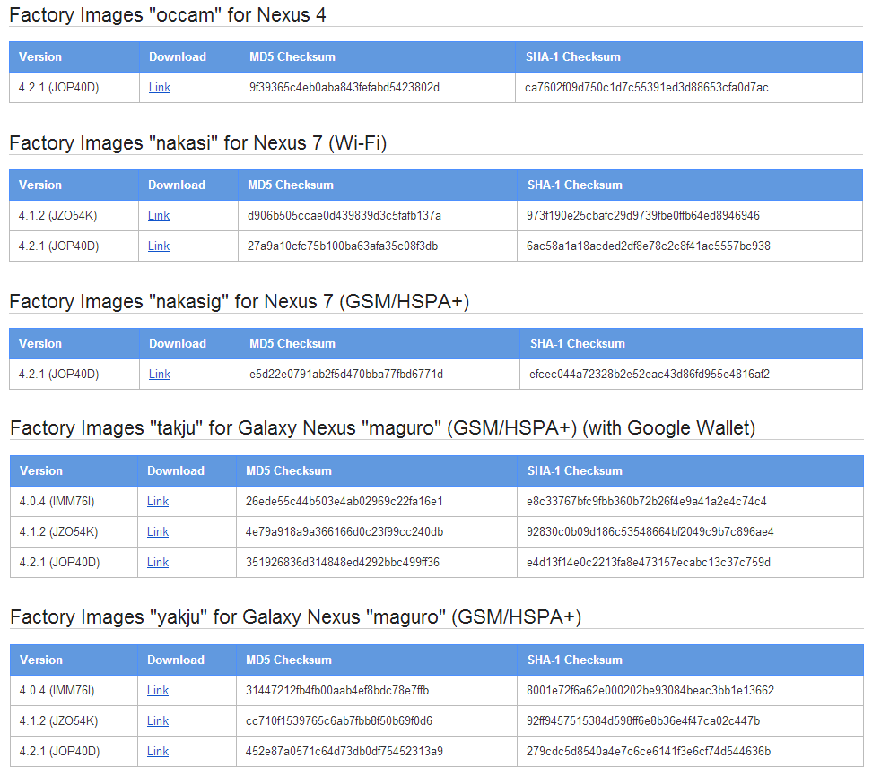Screen dimensions: 872x776
Task: Select MD5 value 26ede55c44b503e4ab02969c22fa16e1
Action: point(344,502)
